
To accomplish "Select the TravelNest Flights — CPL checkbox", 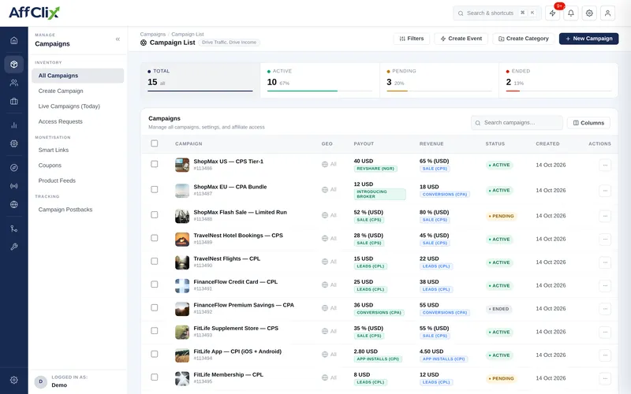I will 154,262.
